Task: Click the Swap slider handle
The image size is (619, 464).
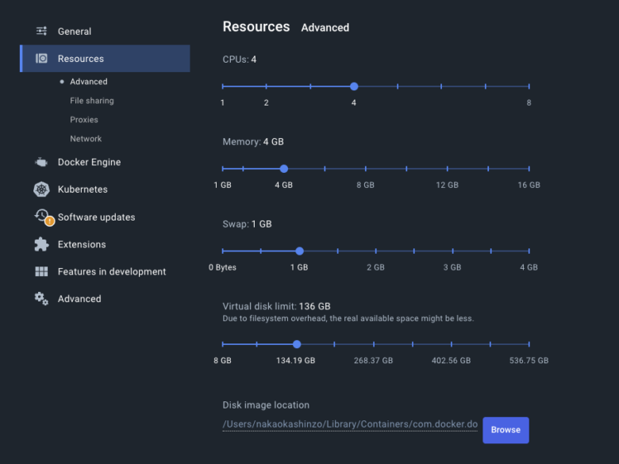Action: (300, 251)
